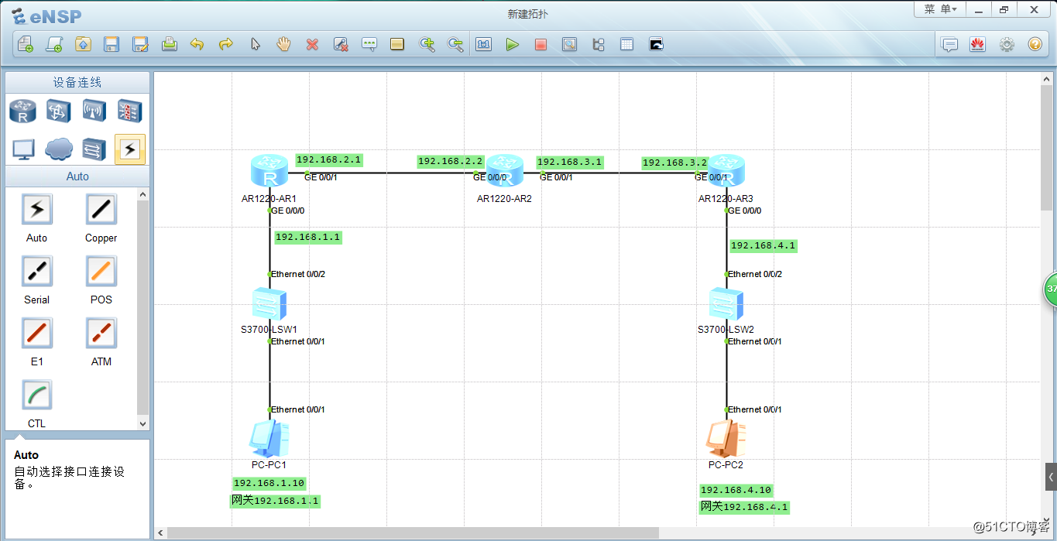Screen dimensions: 1057x541
Task: Click the 192.168.2.1 label
Action: (x=328, y=159)
